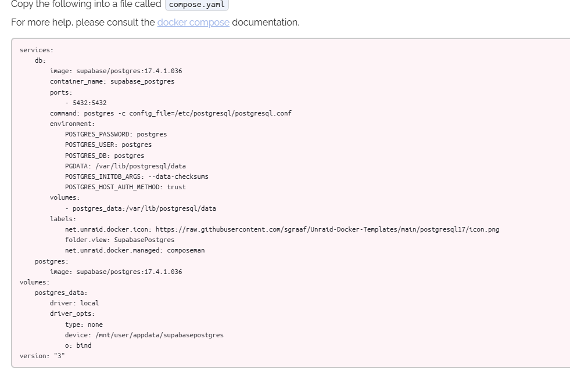Click the folder.view: SupabasePostgres line
This screenshot has height=375, width=570.
(120, 240)
